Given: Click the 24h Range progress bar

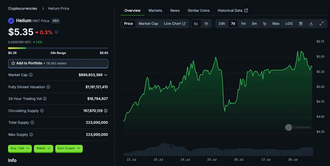Looking at the screenshot, I should 58,48.
